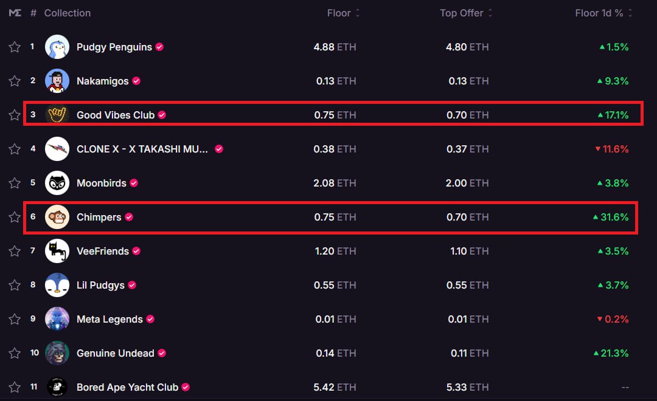Open the CLONE X - X TAKASHI MU... collection link
This screenshot has width=657, height=401.
pyautogui.click(x=143, y=149)
